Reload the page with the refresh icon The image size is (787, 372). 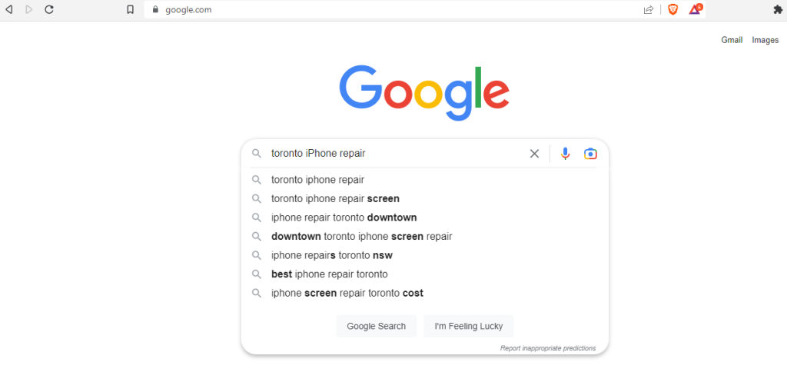pos(48,9)
